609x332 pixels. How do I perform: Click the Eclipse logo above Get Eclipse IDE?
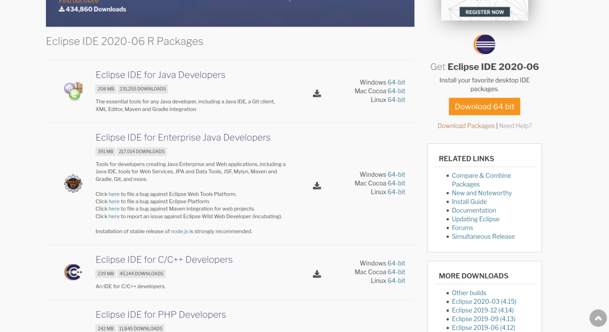(x=485, y=44)
